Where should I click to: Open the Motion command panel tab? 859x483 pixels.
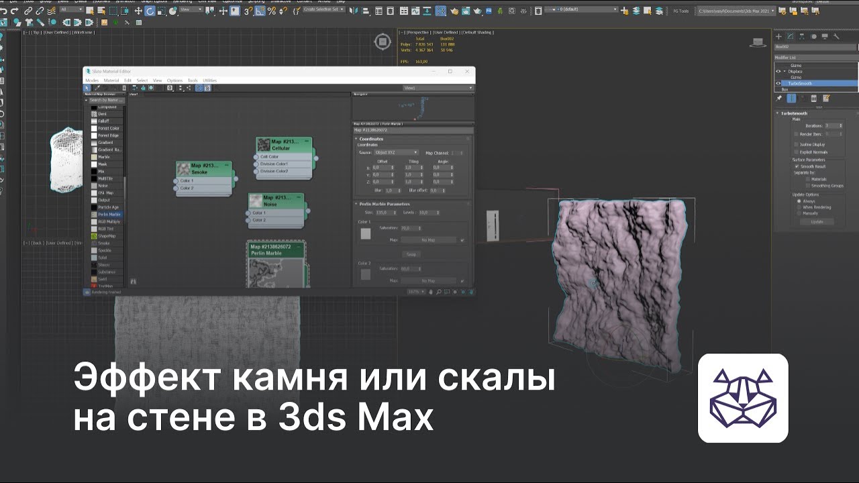pyautogui.click(x=813, y=36)
